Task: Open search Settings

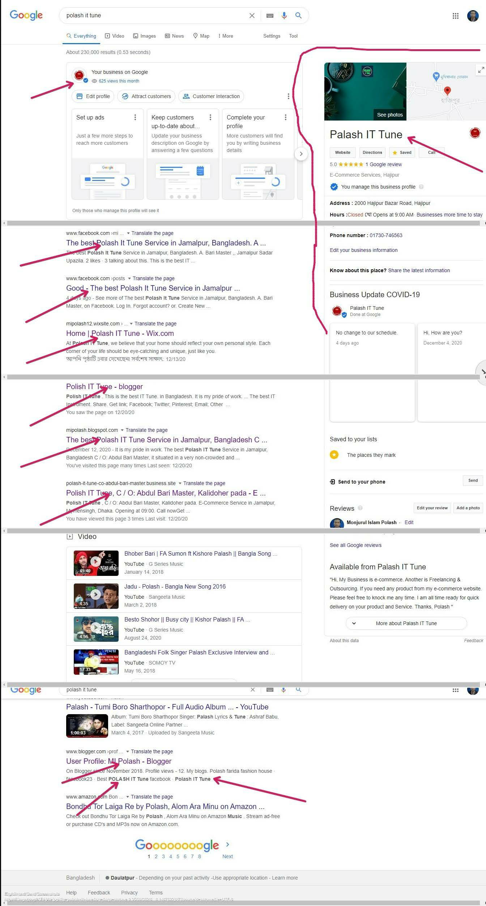Action: click(272, 36)
